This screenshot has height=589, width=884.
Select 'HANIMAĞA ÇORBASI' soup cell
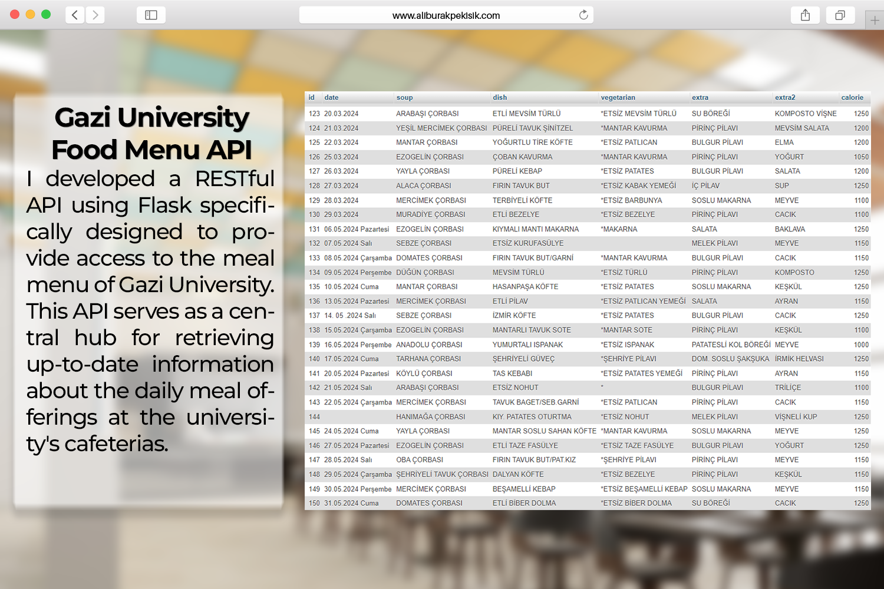click(x=430, y=417)
